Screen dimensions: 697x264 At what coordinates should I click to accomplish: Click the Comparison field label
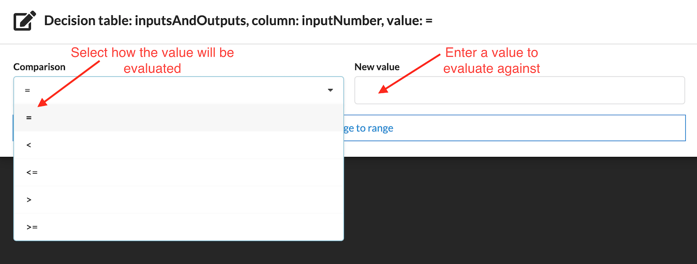[39, 67]
